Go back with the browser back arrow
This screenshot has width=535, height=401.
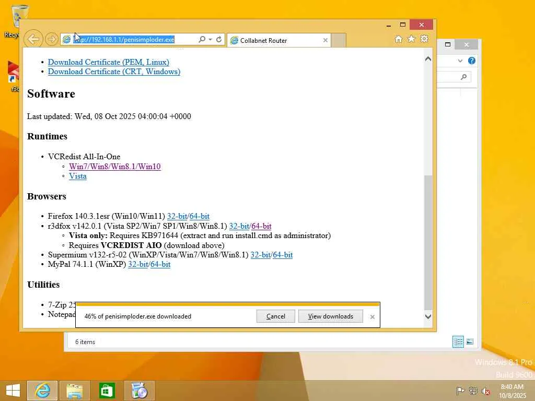(33, 39)
